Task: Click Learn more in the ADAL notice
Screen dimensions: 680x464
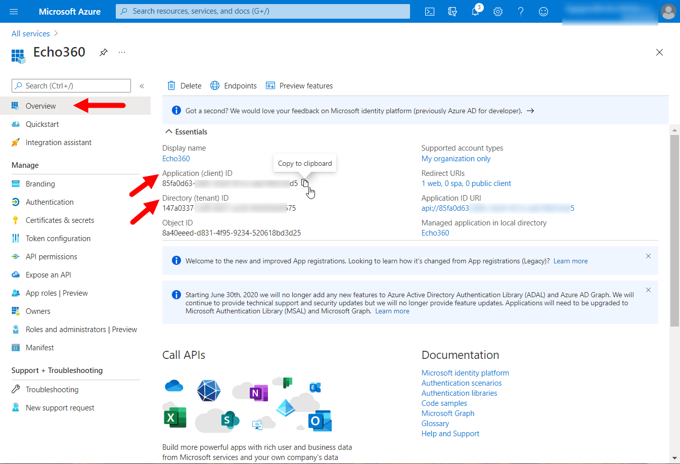Action: tap(392, 311)
